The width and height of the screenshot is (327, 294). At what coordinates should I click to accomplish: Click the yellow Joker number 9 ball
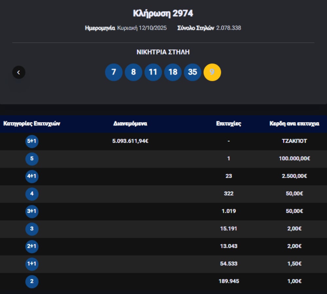click(212, 72)
